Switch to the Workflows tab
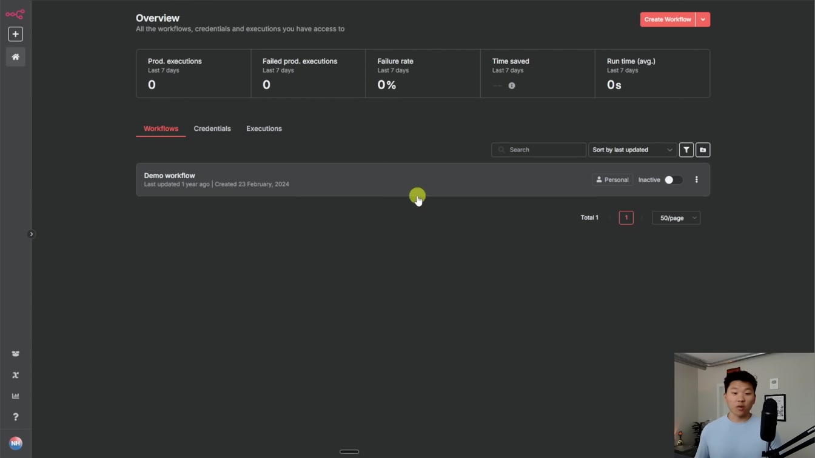 [x=161, y=128]
